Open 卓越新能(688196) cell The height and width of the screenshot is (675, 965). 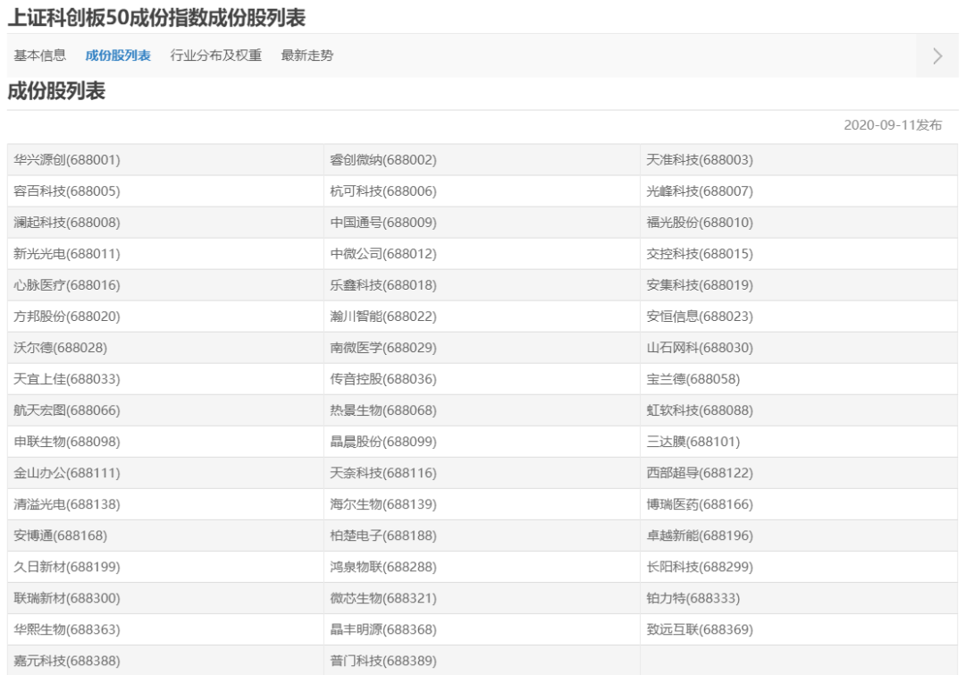700,536
